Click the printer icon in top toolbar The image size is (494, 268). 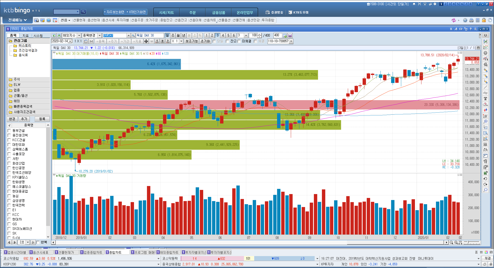[471, 20]
